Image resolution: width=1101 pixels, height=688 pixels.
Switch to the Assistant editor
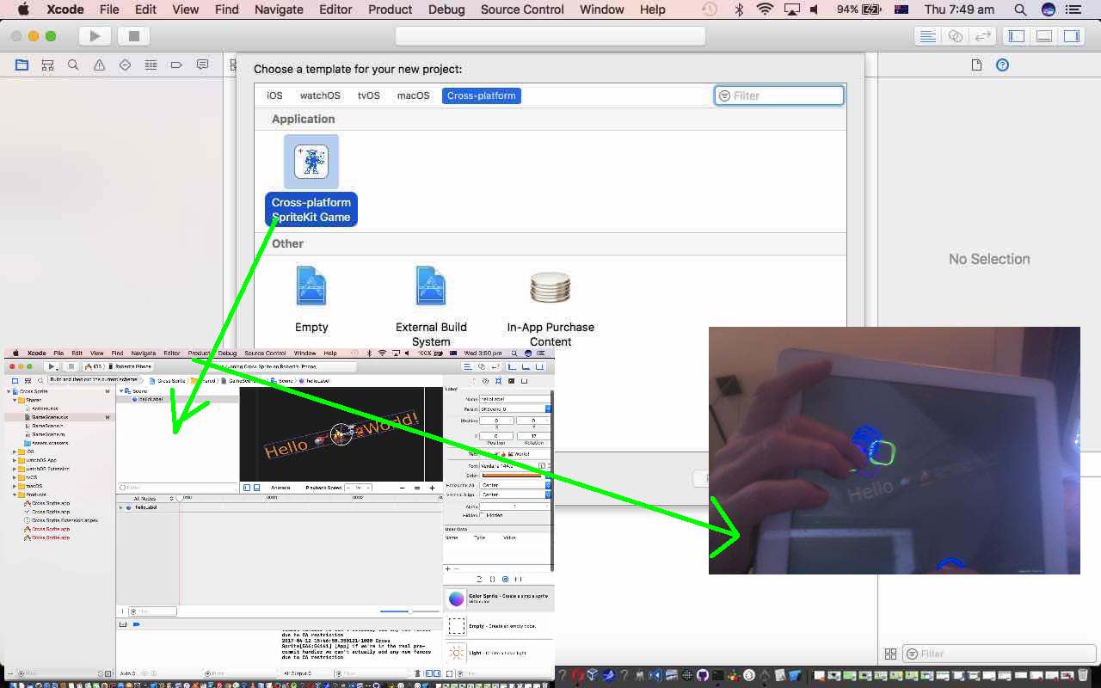pos(955,36)
